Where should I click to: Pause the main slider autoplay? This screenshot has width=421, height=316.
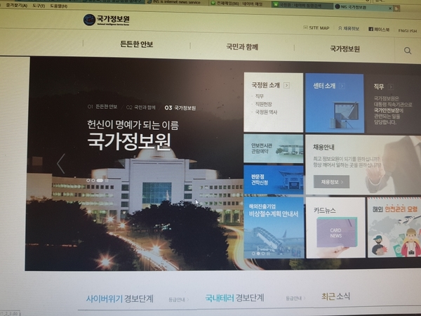[107, 180]
